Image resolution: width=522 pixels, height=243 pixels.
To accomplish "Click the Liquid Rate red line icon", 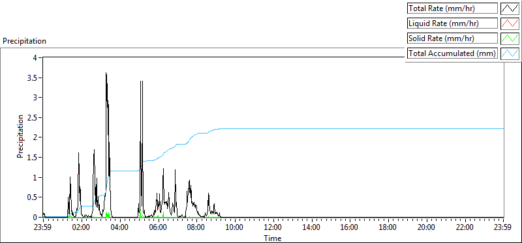I will [x=510, y=23].
